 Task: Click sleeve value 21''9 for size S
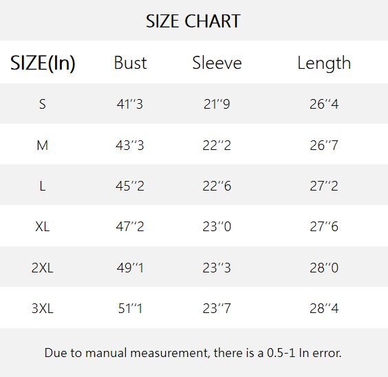[x=217, y=104]
